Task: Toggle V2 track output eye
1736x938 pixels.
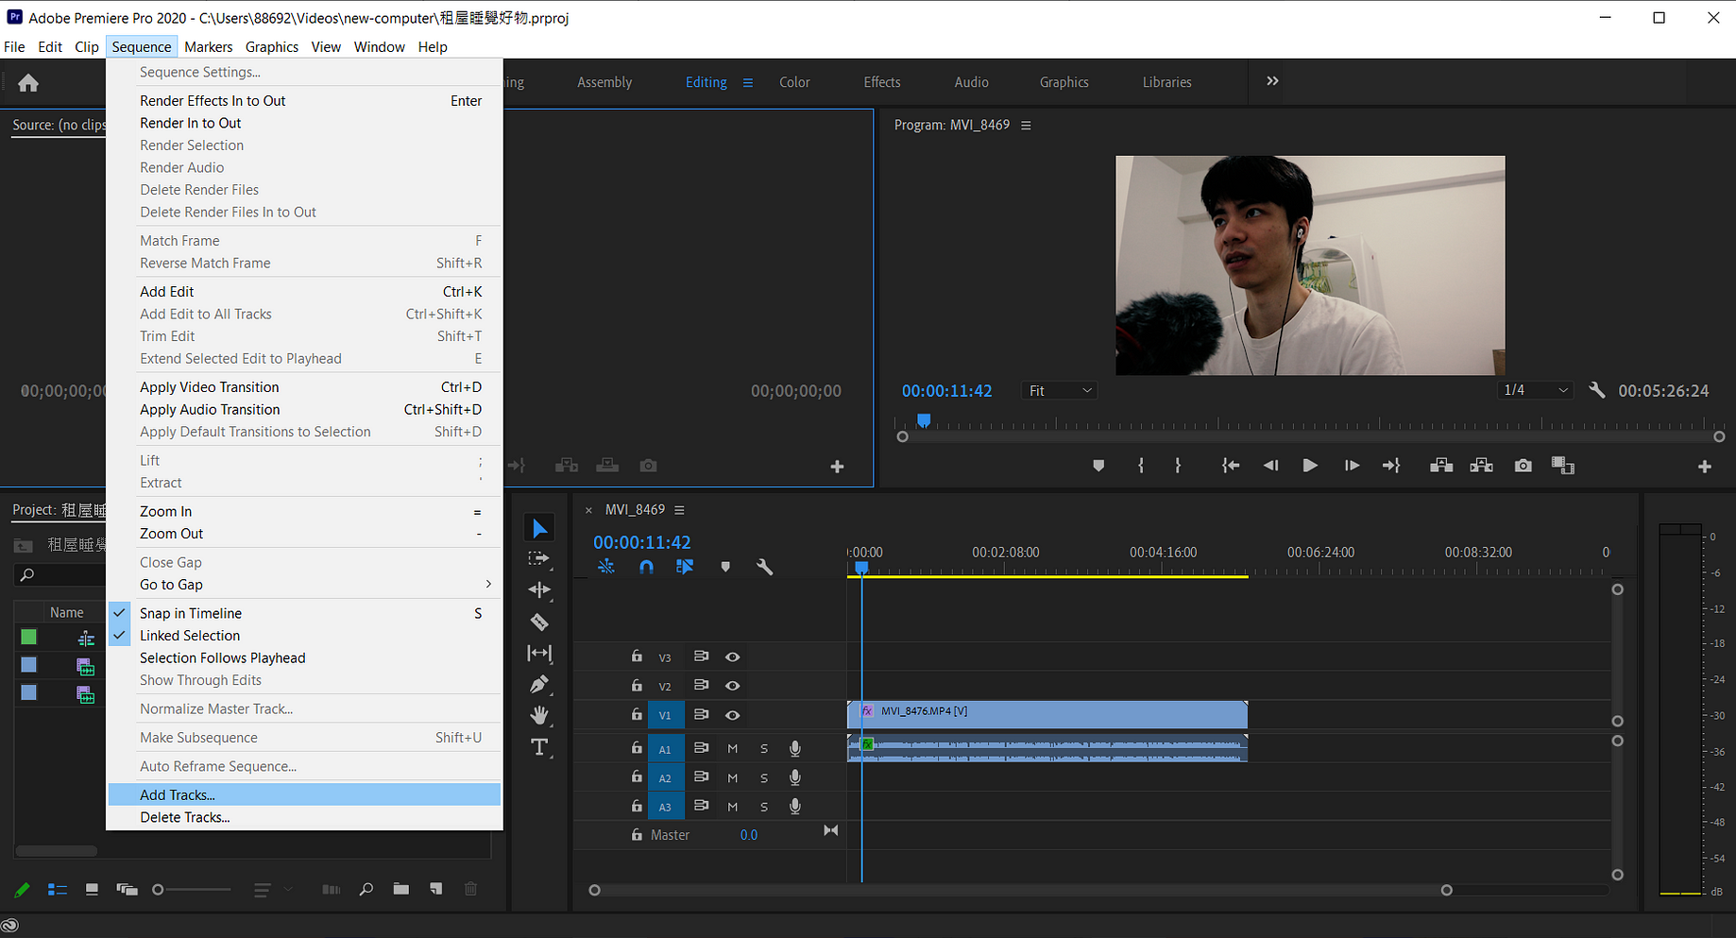Action: pos(732,686)
